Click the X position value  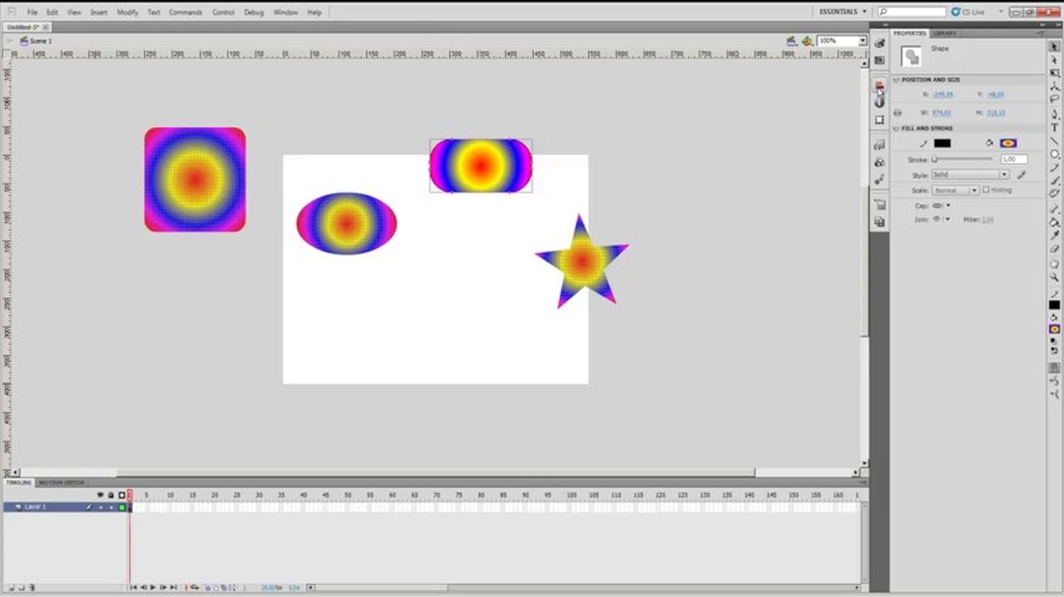[943, 95]
